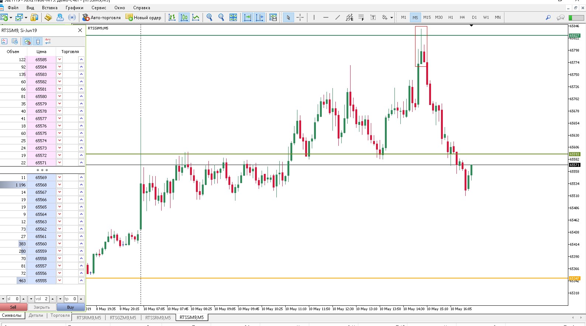
Task: Open the chat messages icon
Action: coord(561,17)
